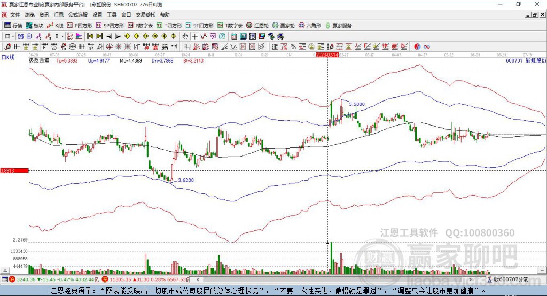The height and width of the screenshot is (296, 547).
Task: Open the 窗口 menu
Action: click(x=126, y=14)
